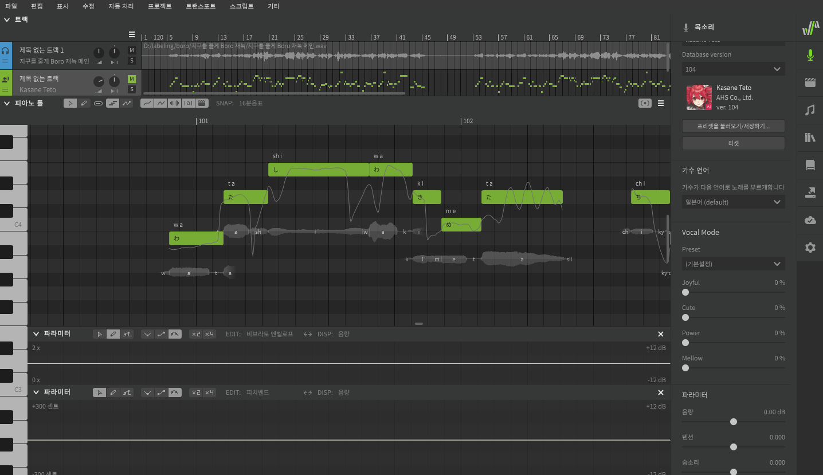Toggle the x2 zoom in vibrato envelope panel
823x475 pixels.
(196, 334)
